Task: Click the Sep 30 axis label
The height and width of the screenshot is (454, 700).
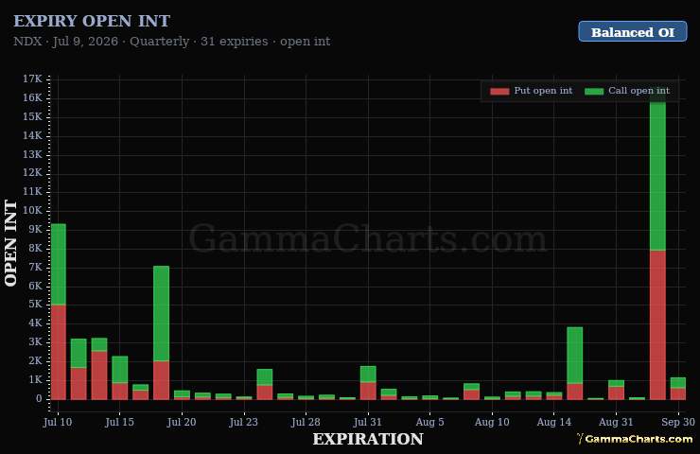Action: (x=678, y=422)
